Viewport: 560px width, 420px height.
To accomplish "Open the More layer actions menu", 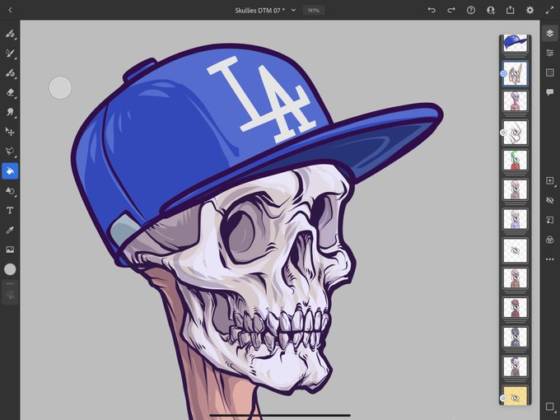I will 550,259.
